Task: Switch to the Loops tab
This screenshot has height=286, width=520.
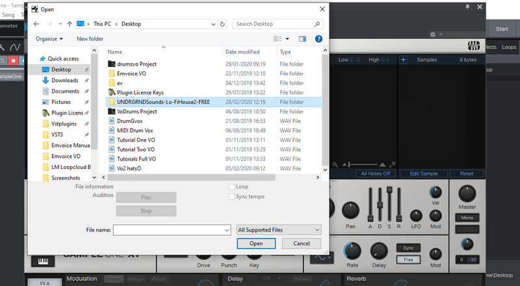Action: pos(509,47)
